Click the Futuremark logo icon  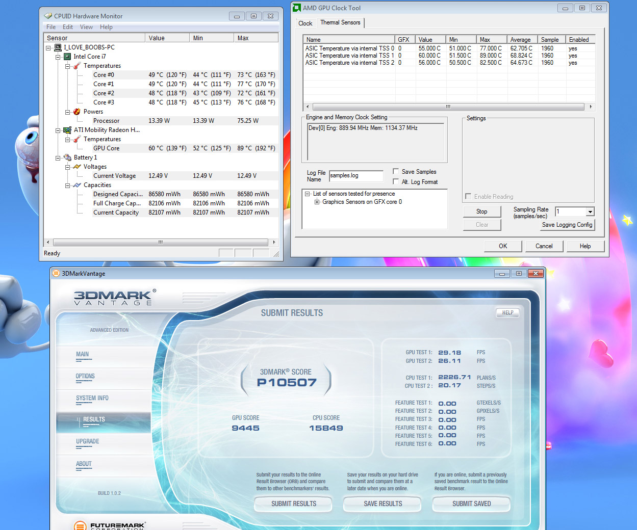[80, 525]
